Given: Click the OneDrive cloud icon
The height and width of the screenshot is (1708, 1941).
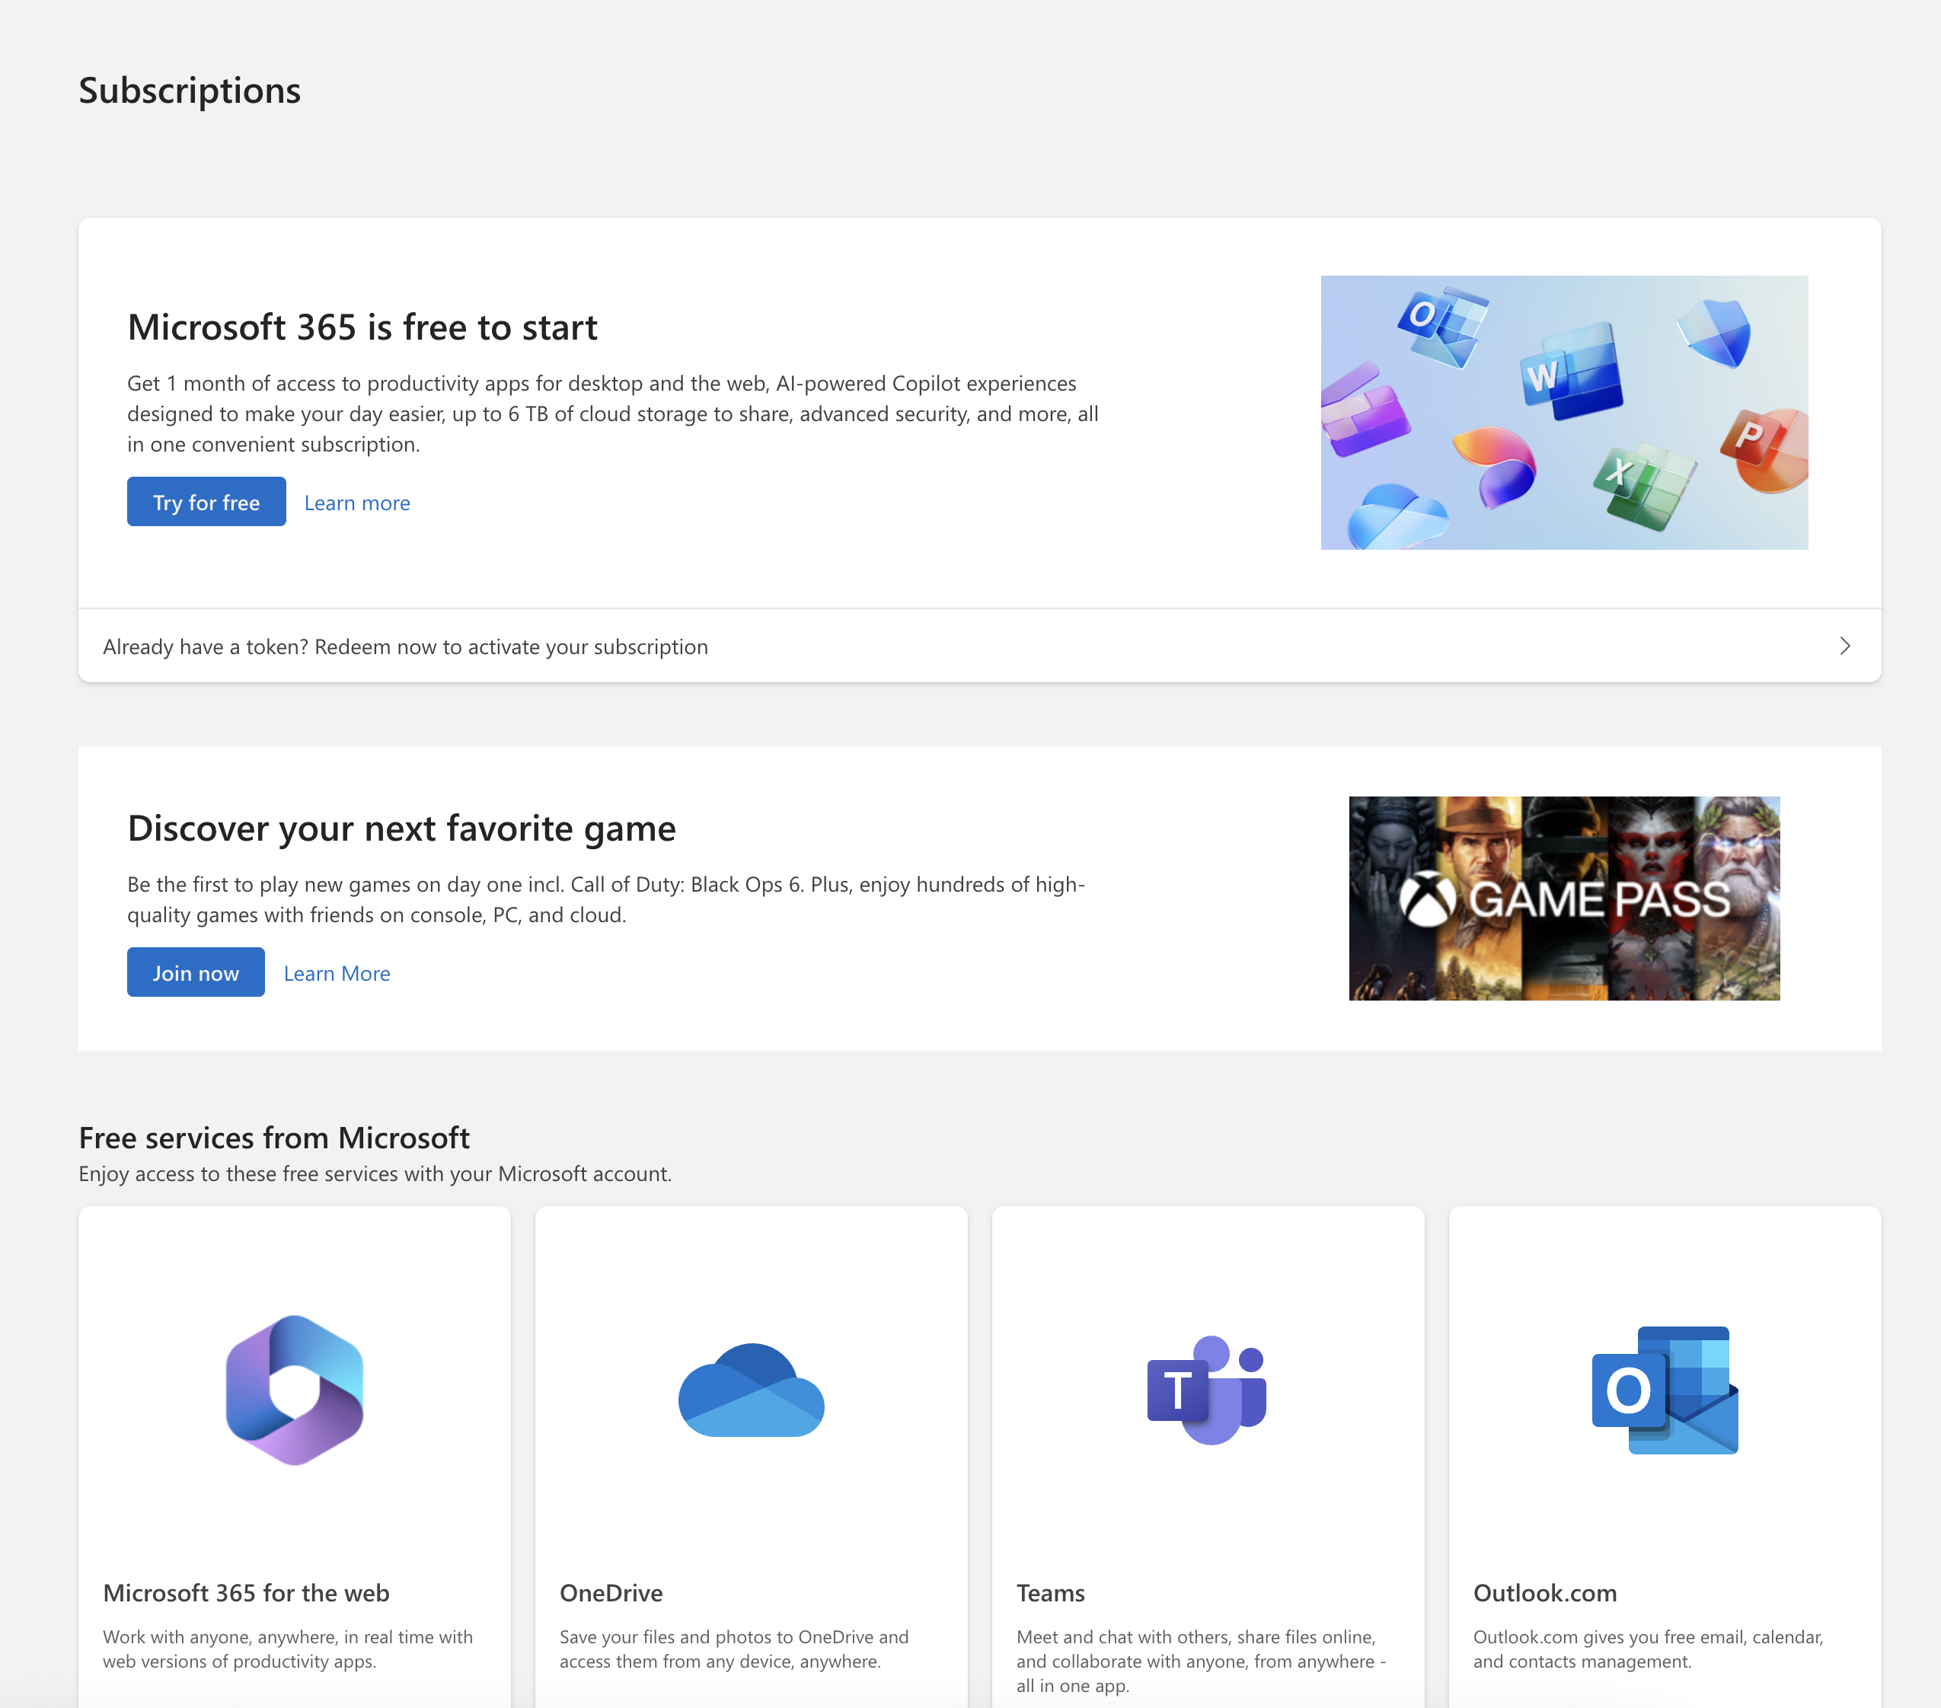Looking at the screenshot, I should pos(751,1391).
